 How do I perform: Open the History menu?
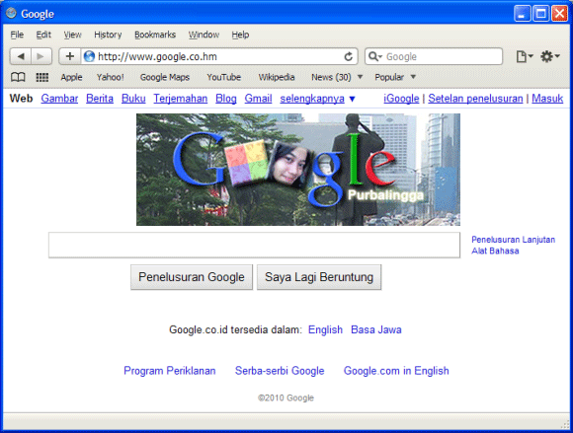click(x=108, y=35)
